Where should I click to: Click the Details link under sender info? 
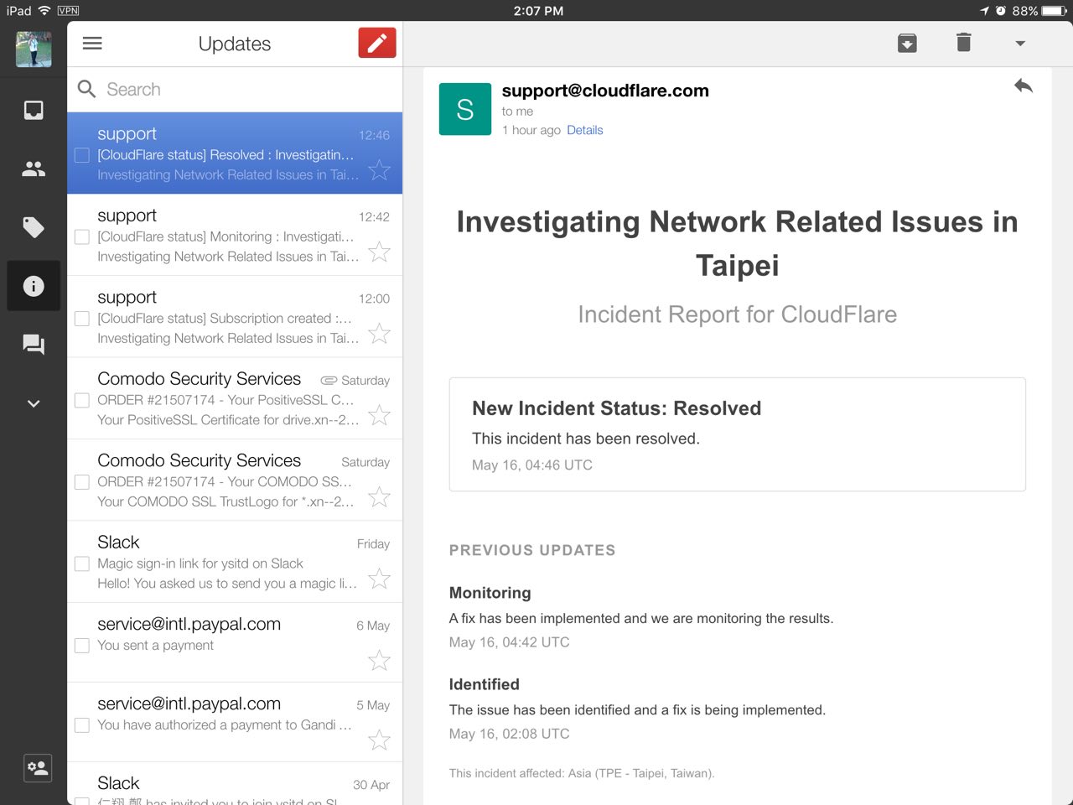tap(584, 130)
